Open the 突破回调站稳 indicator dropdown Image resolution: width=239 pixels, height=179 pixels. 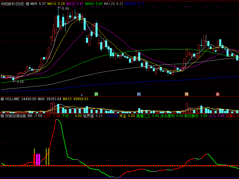pyautogui.click(x=2, y=116)
